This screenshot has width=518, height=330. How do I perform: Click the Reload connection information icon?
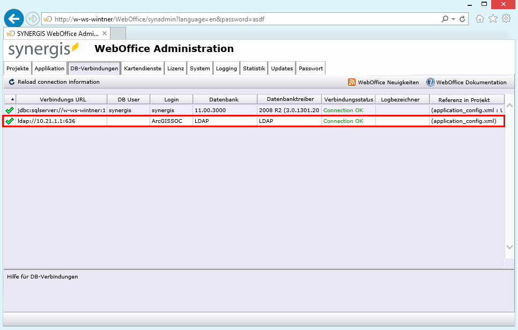click(11, 82)
